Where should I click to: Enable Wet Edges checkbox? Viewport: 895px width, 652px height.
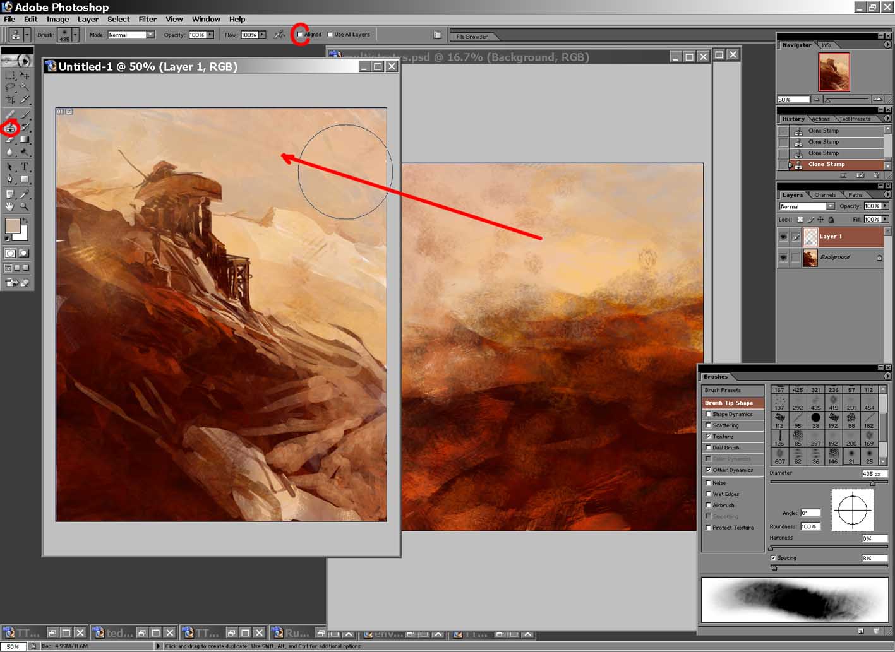[708, 494]
